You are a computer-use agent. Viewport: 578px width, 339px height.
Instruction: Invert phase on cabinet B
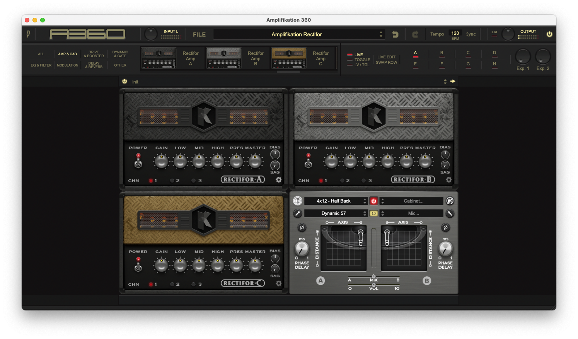click(445, 228)
